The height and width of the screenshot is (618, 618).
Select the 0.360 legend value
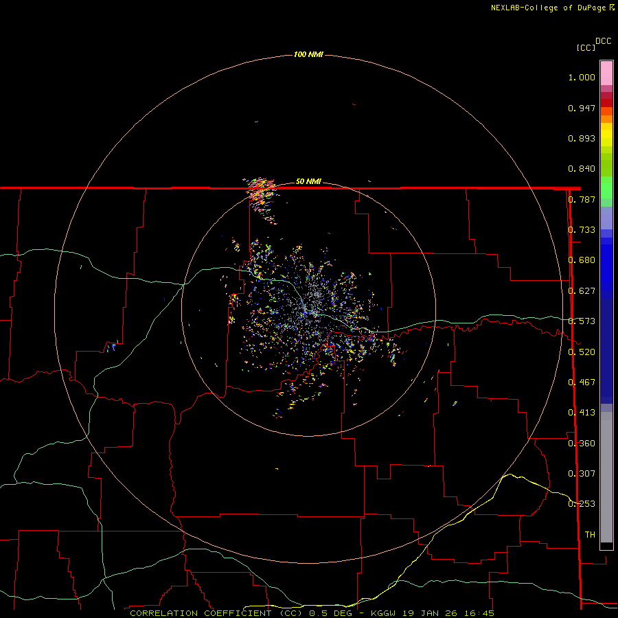582,444
